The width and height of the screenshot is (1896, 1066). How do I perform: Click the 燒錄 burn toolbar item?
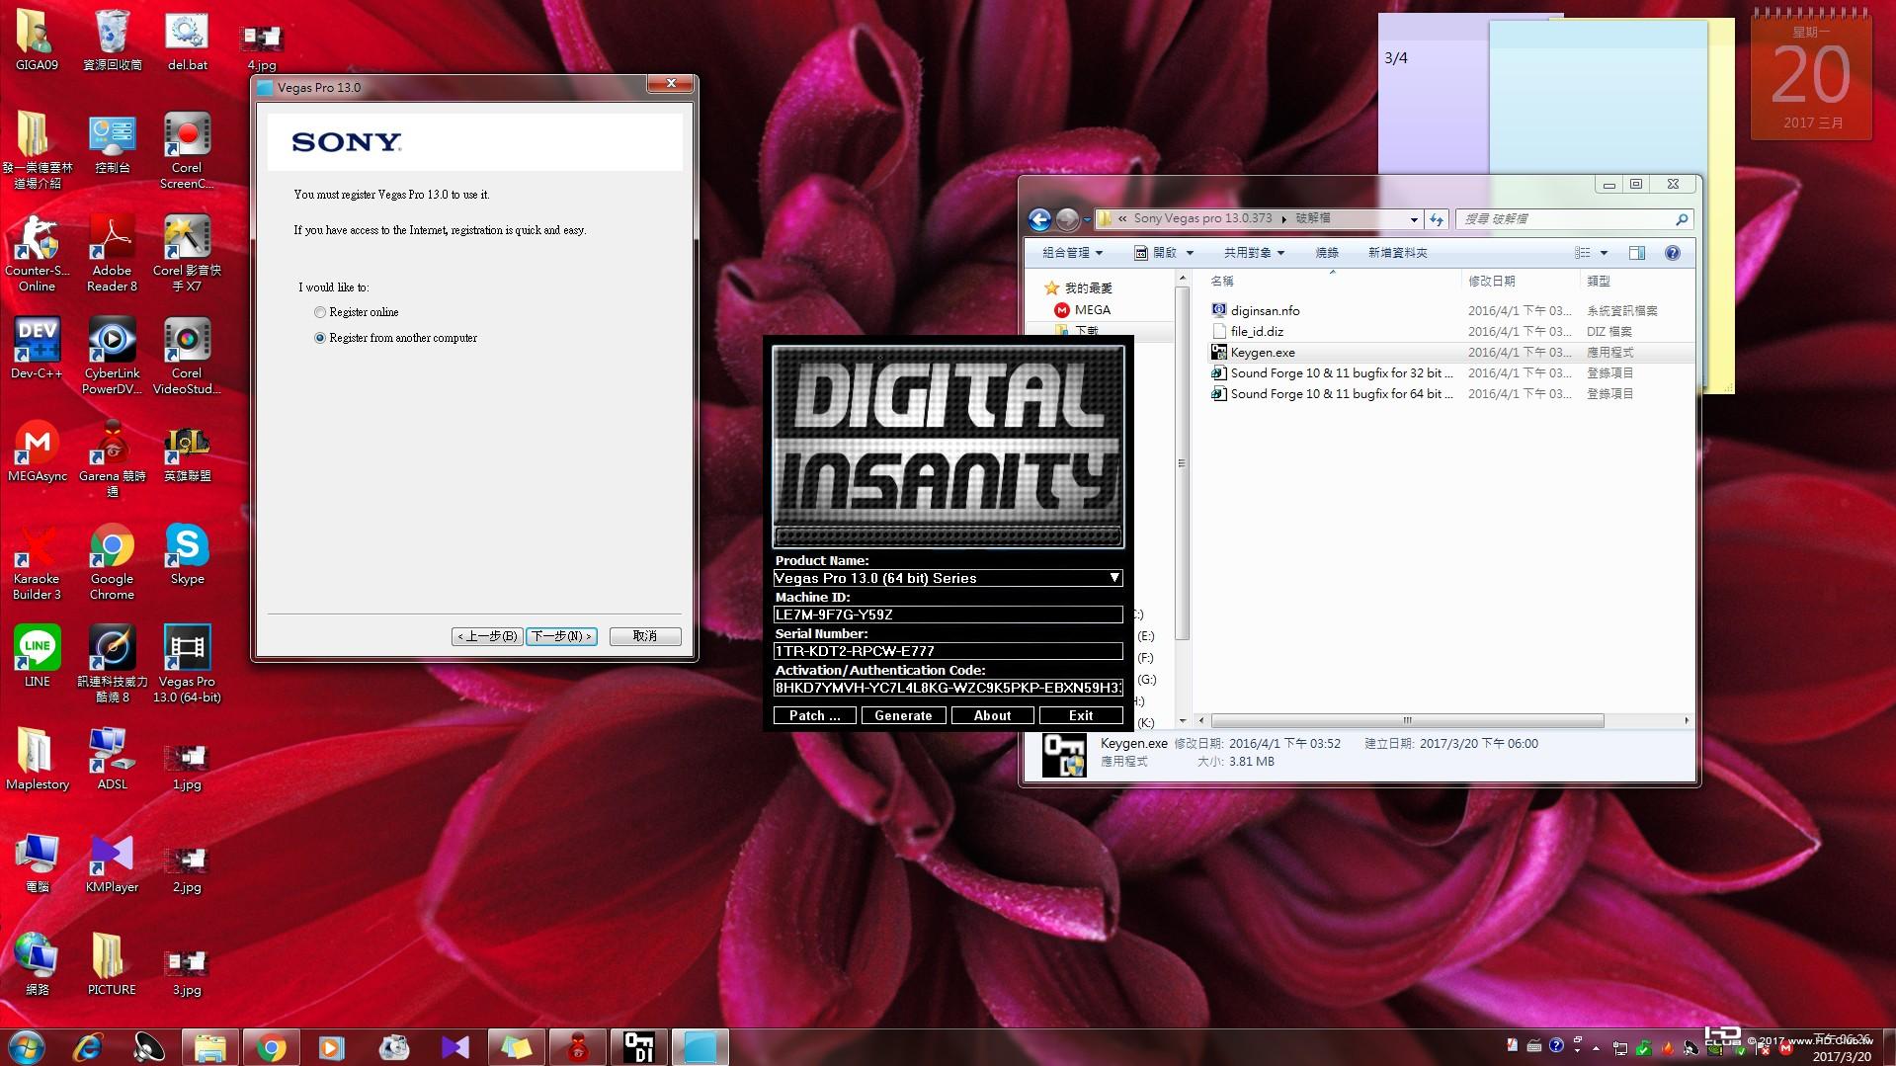click(1326, 253)
